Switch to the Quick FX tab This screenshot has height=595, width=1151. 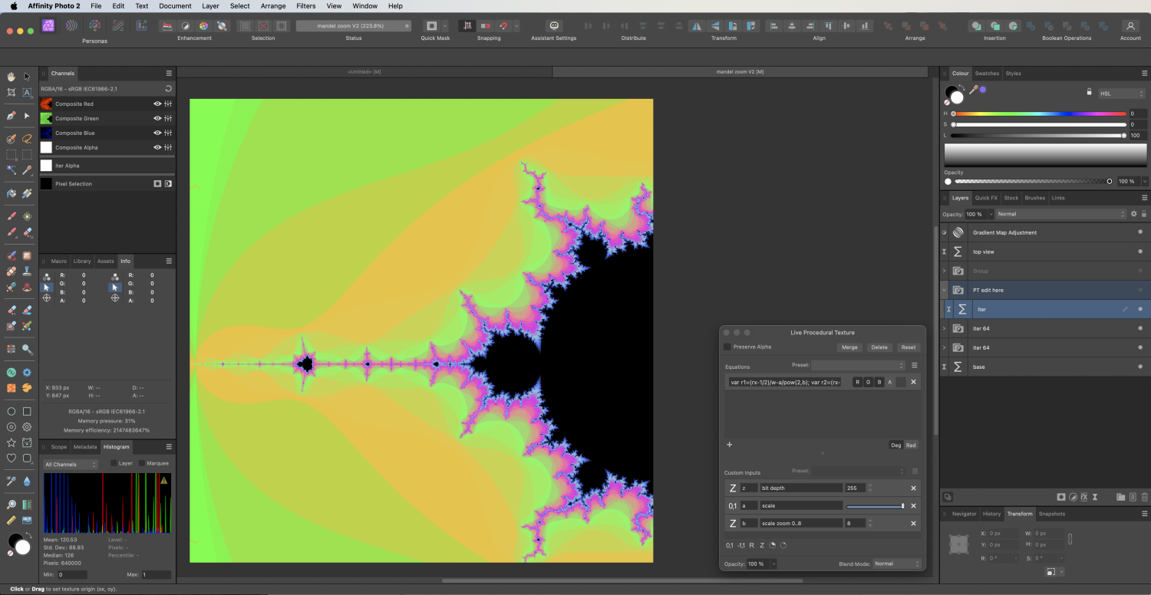[x=986, y=198]
